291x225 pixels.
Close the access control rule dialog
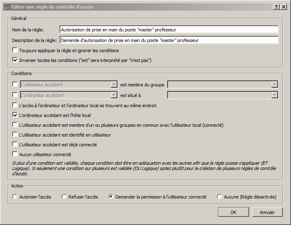click(x=283, y=7)
